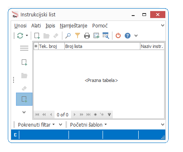
Task: Close the Instrukcijski list window
Action: 158,15
